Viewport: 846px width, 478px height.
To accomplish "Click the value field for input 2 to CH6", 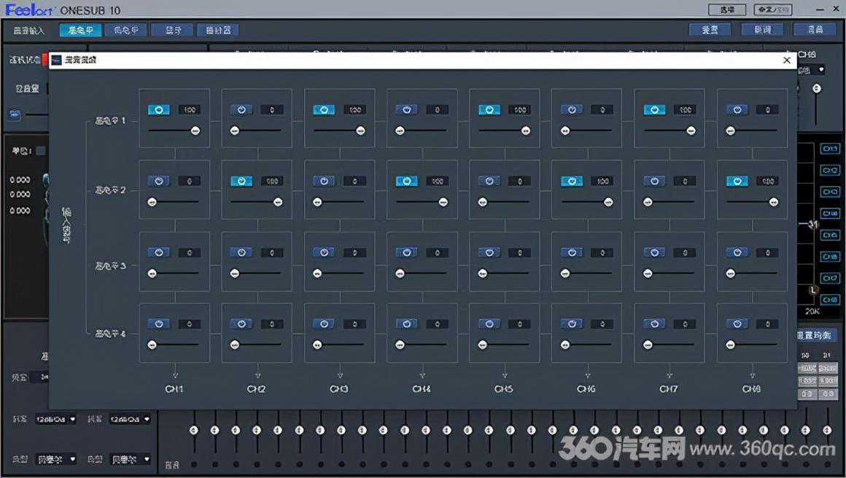I will [x=602, y=181].
